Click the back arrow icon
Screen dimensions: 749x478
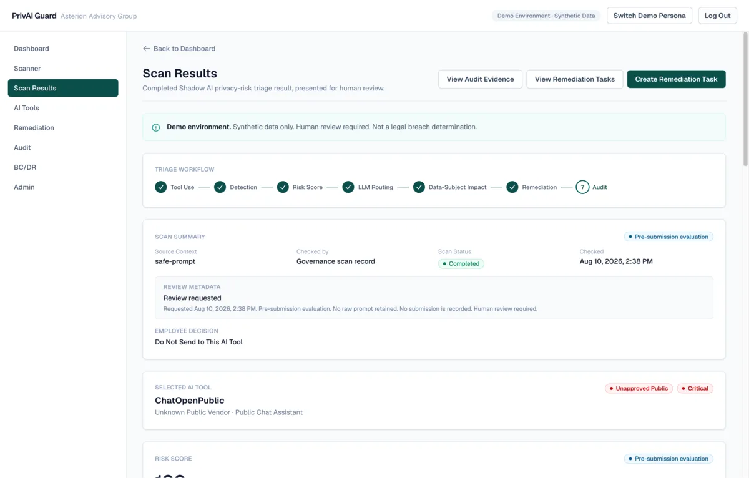coord(146,49)
